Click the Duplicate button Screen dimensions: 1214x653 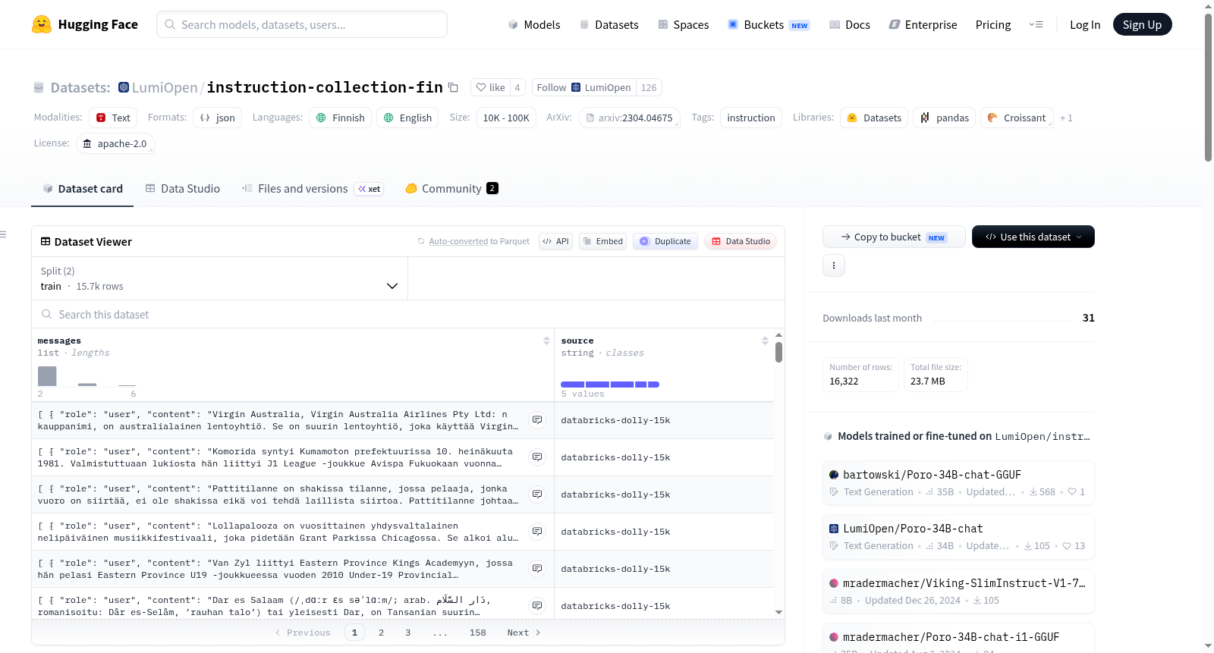coord(665,241)
